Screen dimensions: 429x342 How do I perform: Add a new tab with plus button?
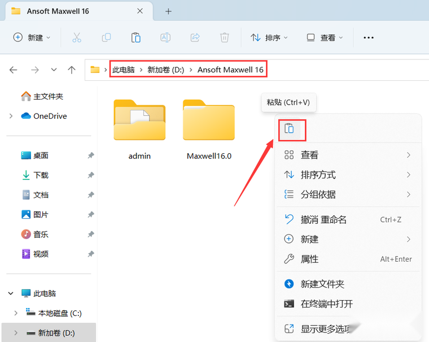coord(168,11)
